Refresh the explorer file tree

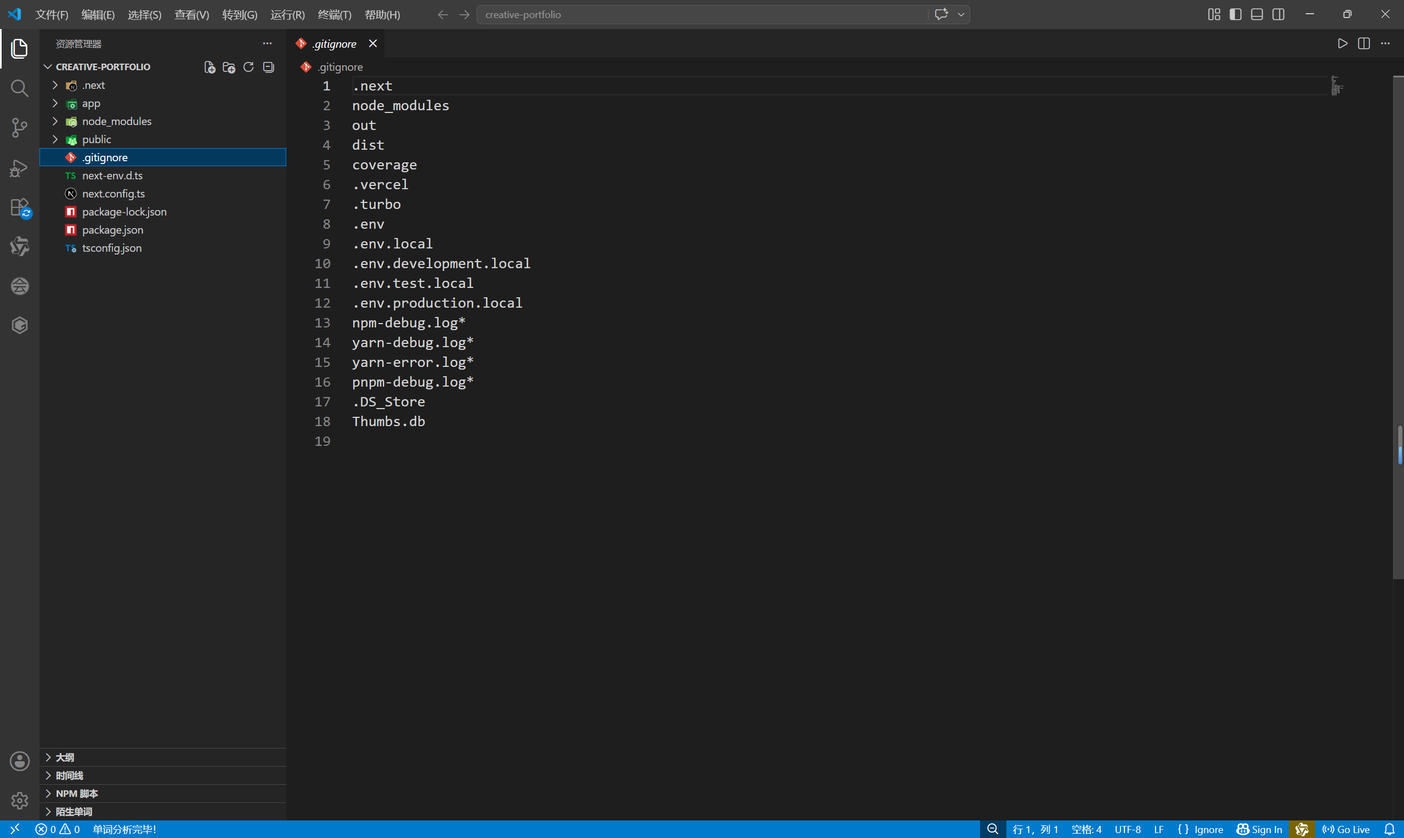click(248, 67)
